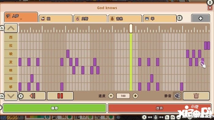
Task: Add a new track with the plus button
Action: pos(200,18)
